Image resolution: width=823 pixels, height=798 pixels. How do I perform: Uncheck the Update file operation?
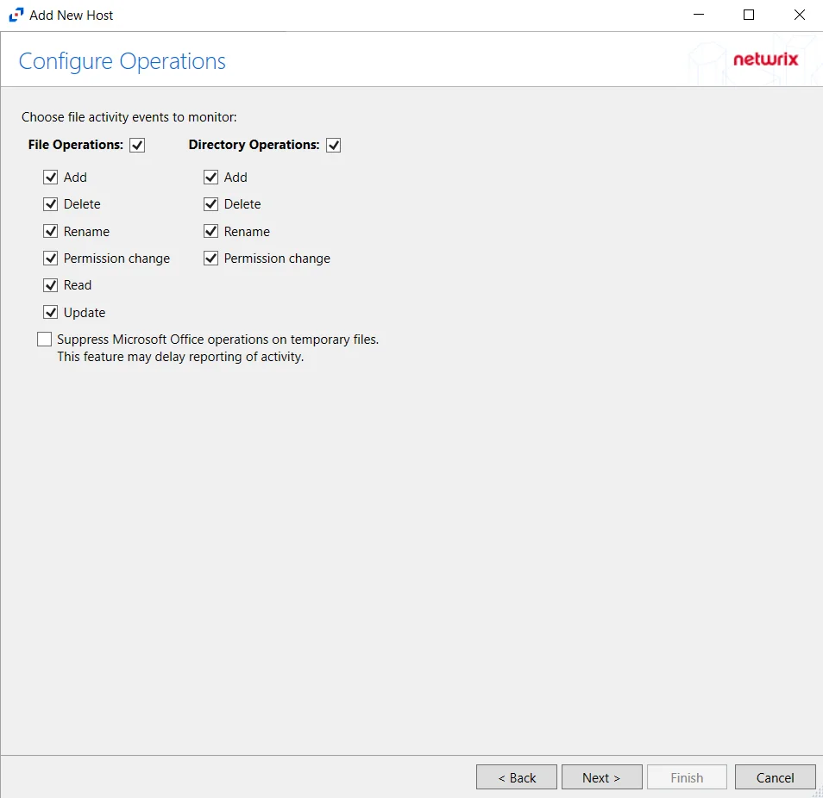[50, 313]
